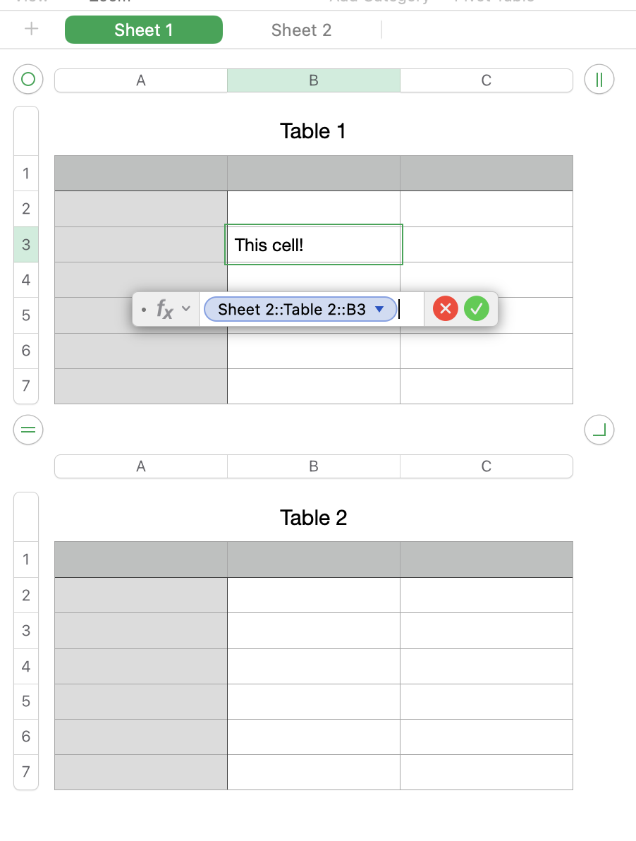Click the table select circle handle

click(28, 80)
